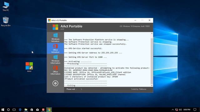
Task: Close the AAct v3.2 Portable window
Action: click(149, 20)
